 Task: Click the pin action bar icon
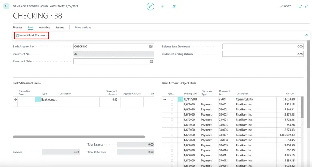click(x=307, y=35)
